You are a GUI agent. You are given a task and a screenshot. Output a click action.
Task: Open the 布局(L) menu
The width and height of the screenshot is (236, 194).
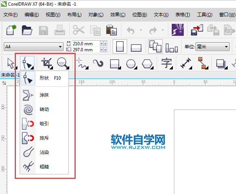(75, 15)
